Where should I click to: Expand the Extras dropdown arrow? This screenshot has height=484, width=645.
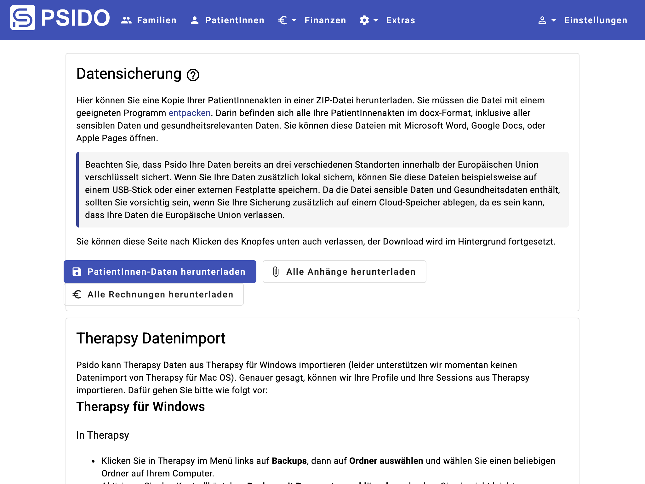[376, 20]
